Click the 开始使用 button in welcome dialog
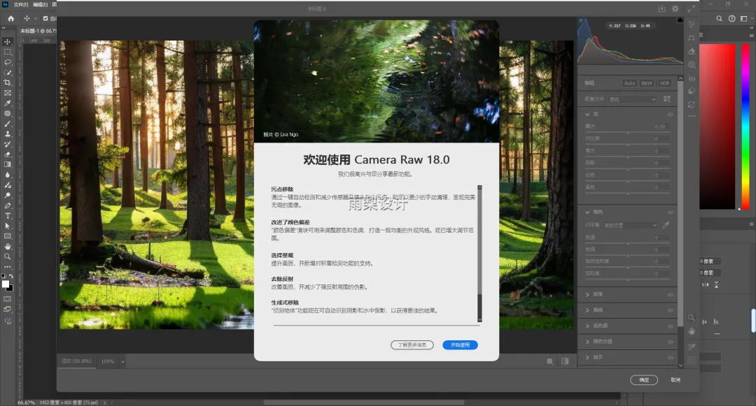Viewport: 756px width, 406px height. coord(460,345)
